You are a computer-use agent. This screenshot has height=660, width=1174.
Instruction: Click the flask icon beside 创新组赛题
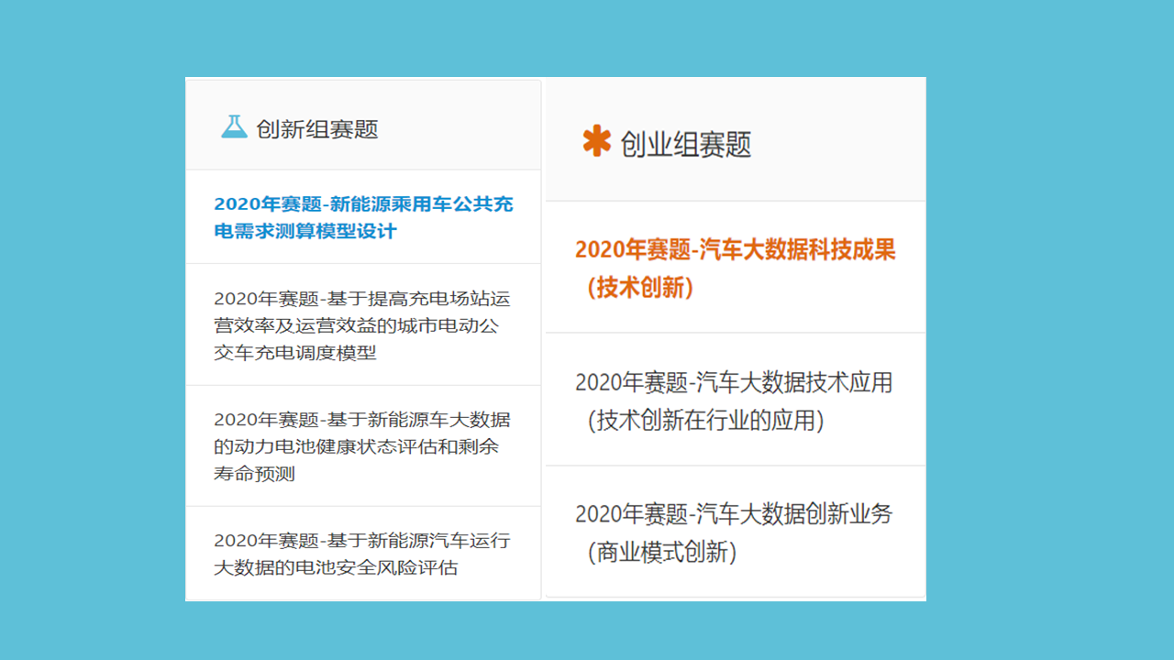point(235,127)
